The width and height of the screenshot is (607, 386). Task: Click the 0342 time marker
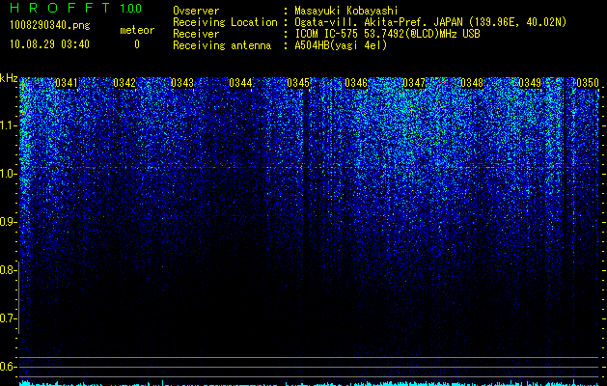pyautogui.click(x=124, y=83)
